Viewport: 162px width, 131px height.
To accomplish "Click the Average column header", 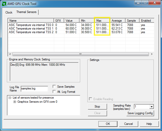I will pos(118,20).
